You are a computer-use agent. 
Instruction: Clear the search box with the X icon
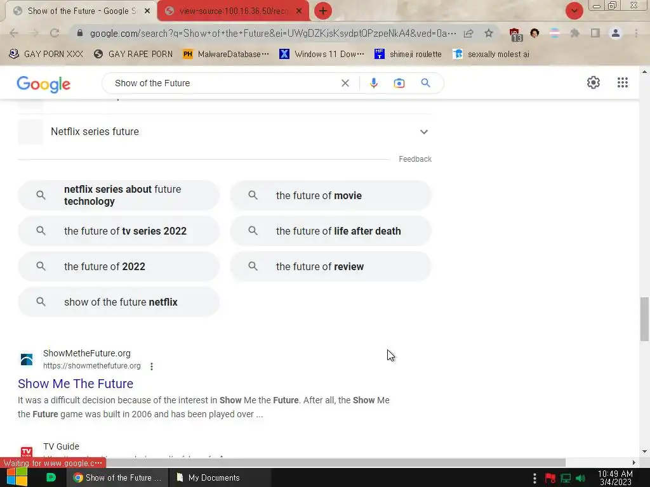[345, 83]
